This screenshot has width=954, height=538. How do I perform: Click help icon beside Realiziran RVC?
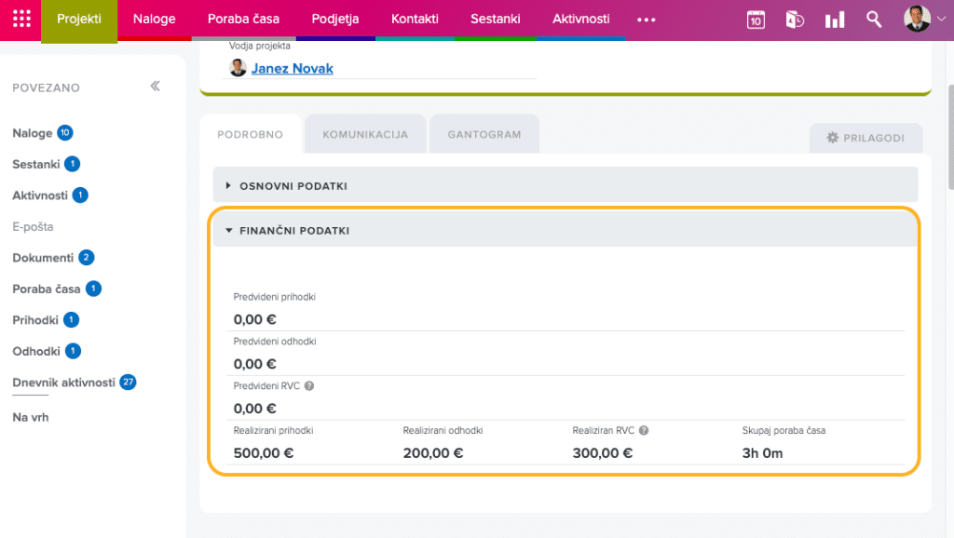[x=644, y=431]
